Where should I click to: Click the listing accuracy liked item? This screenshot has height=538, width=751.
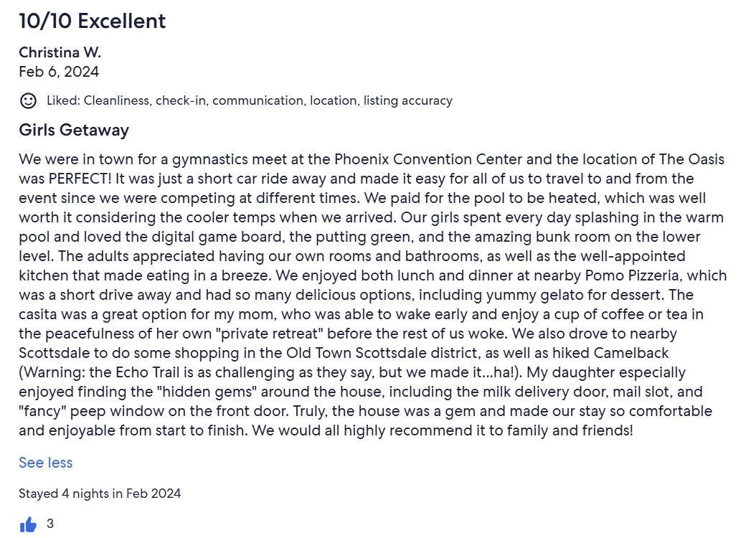point(407,100)
